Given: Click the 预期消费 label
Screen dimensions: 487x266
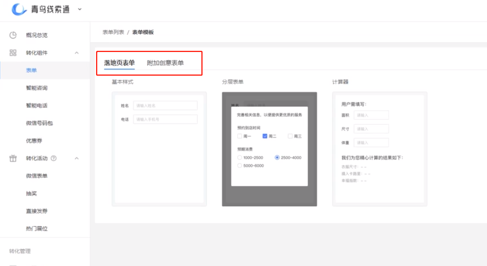Looking at the screenshot, I should click(x=245, y=149).
